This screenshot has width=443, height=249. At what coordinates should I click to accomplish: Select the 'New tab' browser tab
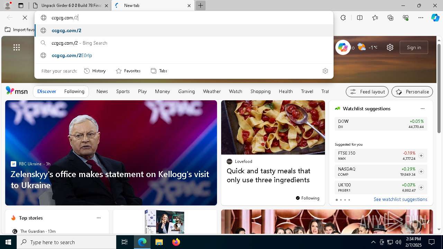click(153, 6)
